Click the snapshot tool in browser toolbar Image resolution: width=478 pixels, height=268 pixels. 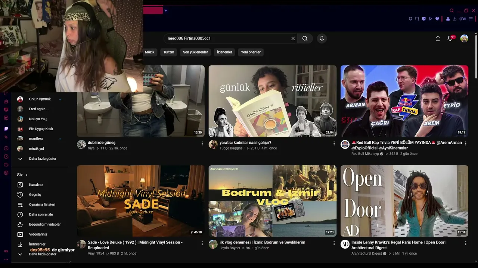click(x=417, y=19)
